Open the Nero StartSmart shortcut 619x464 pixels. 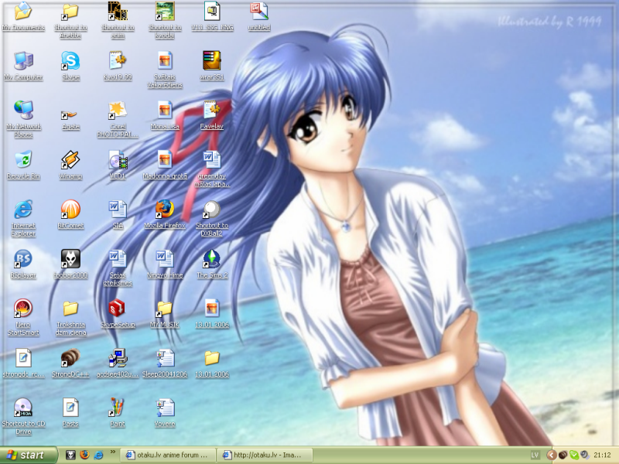click(x=23, y=318)
